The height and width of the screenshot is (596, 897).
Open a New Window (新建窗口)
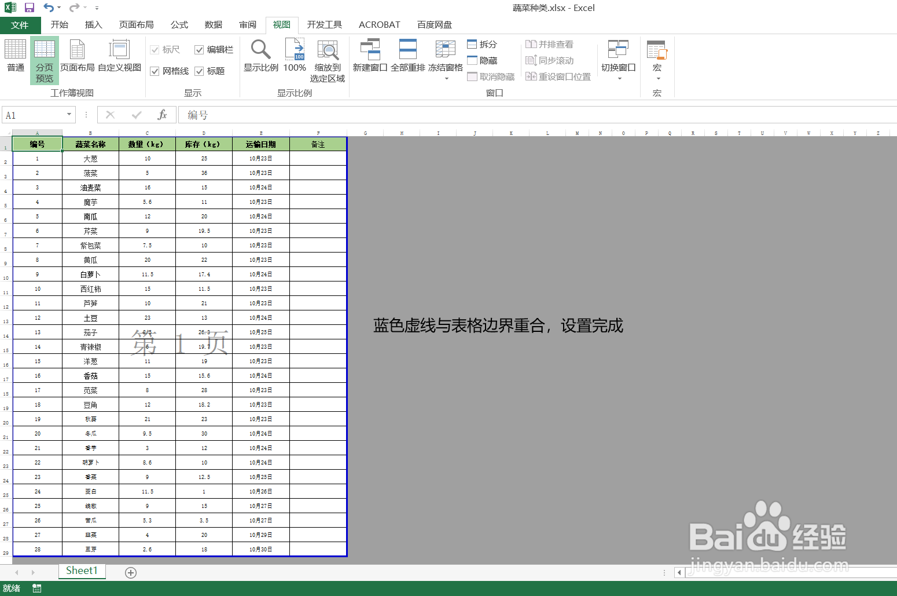tap(370, 56)
